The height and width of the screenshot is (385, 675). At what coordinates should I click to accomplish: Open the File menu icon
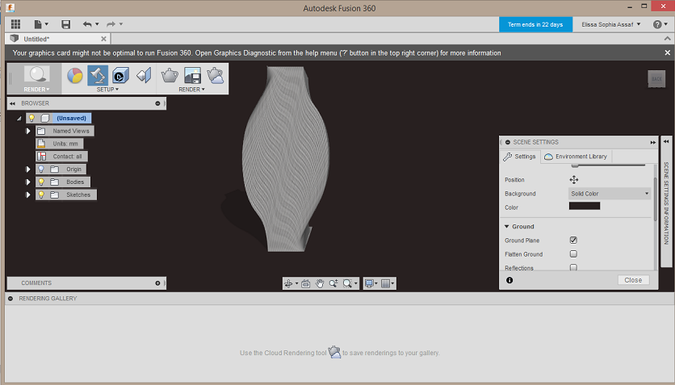tap(39, 24)
